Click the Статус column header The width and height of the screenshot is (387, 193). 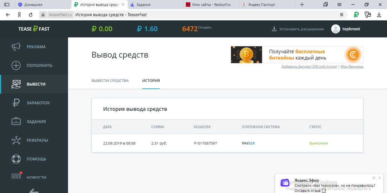pyautogui.click(x=315, y=127)
